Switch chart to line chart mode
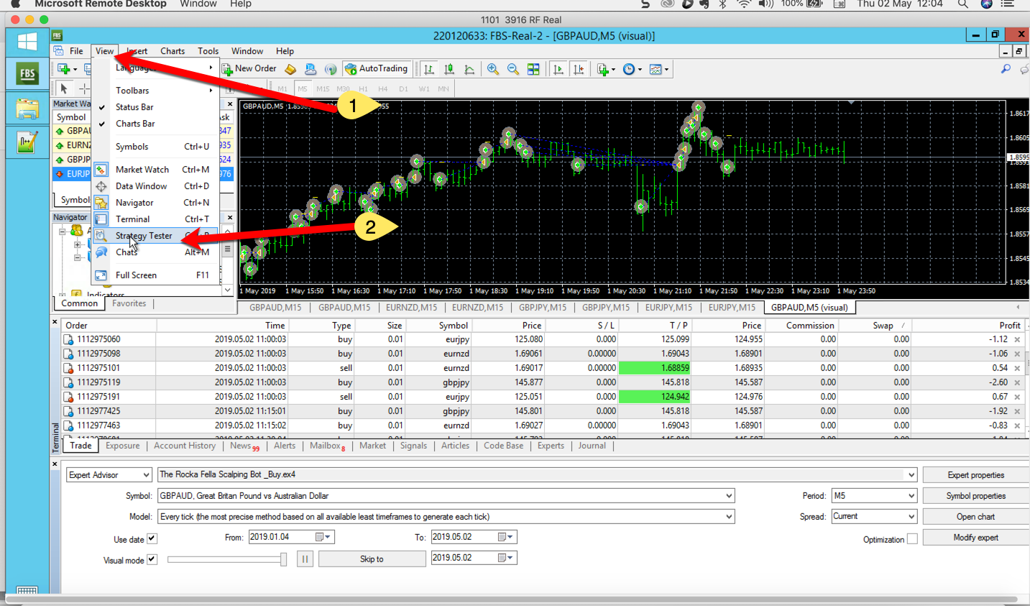 (469, 69)
